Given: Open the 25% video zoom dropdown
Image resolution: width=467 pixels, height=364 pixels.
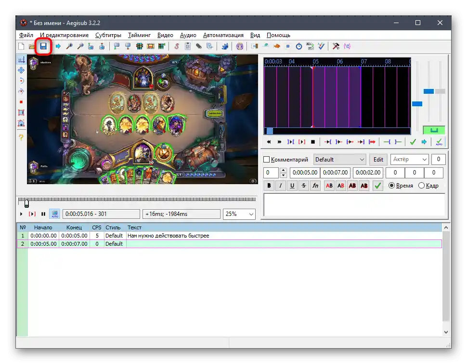Looking at the screenshot, I should 239,214.
